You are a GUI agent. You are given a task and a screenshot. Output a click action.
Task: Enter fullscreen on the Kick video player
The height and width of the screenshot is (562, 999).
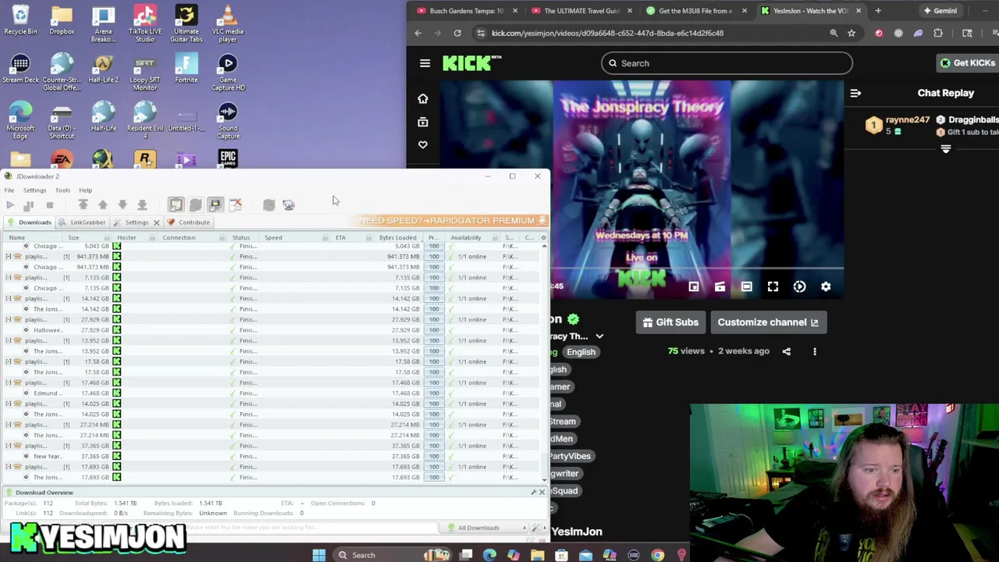click(773, 286)
